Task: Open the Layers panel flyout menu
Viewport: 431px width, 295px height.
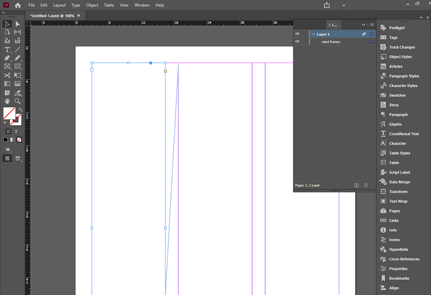Action: point(372,25)
